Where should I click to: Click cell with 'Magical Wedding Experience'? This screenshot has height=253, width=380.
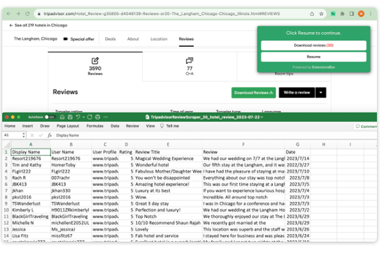pos(168,159)
